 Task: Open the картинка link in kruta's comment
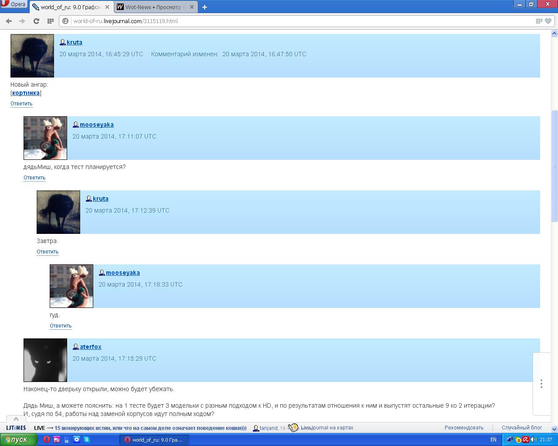pos(26,93)
